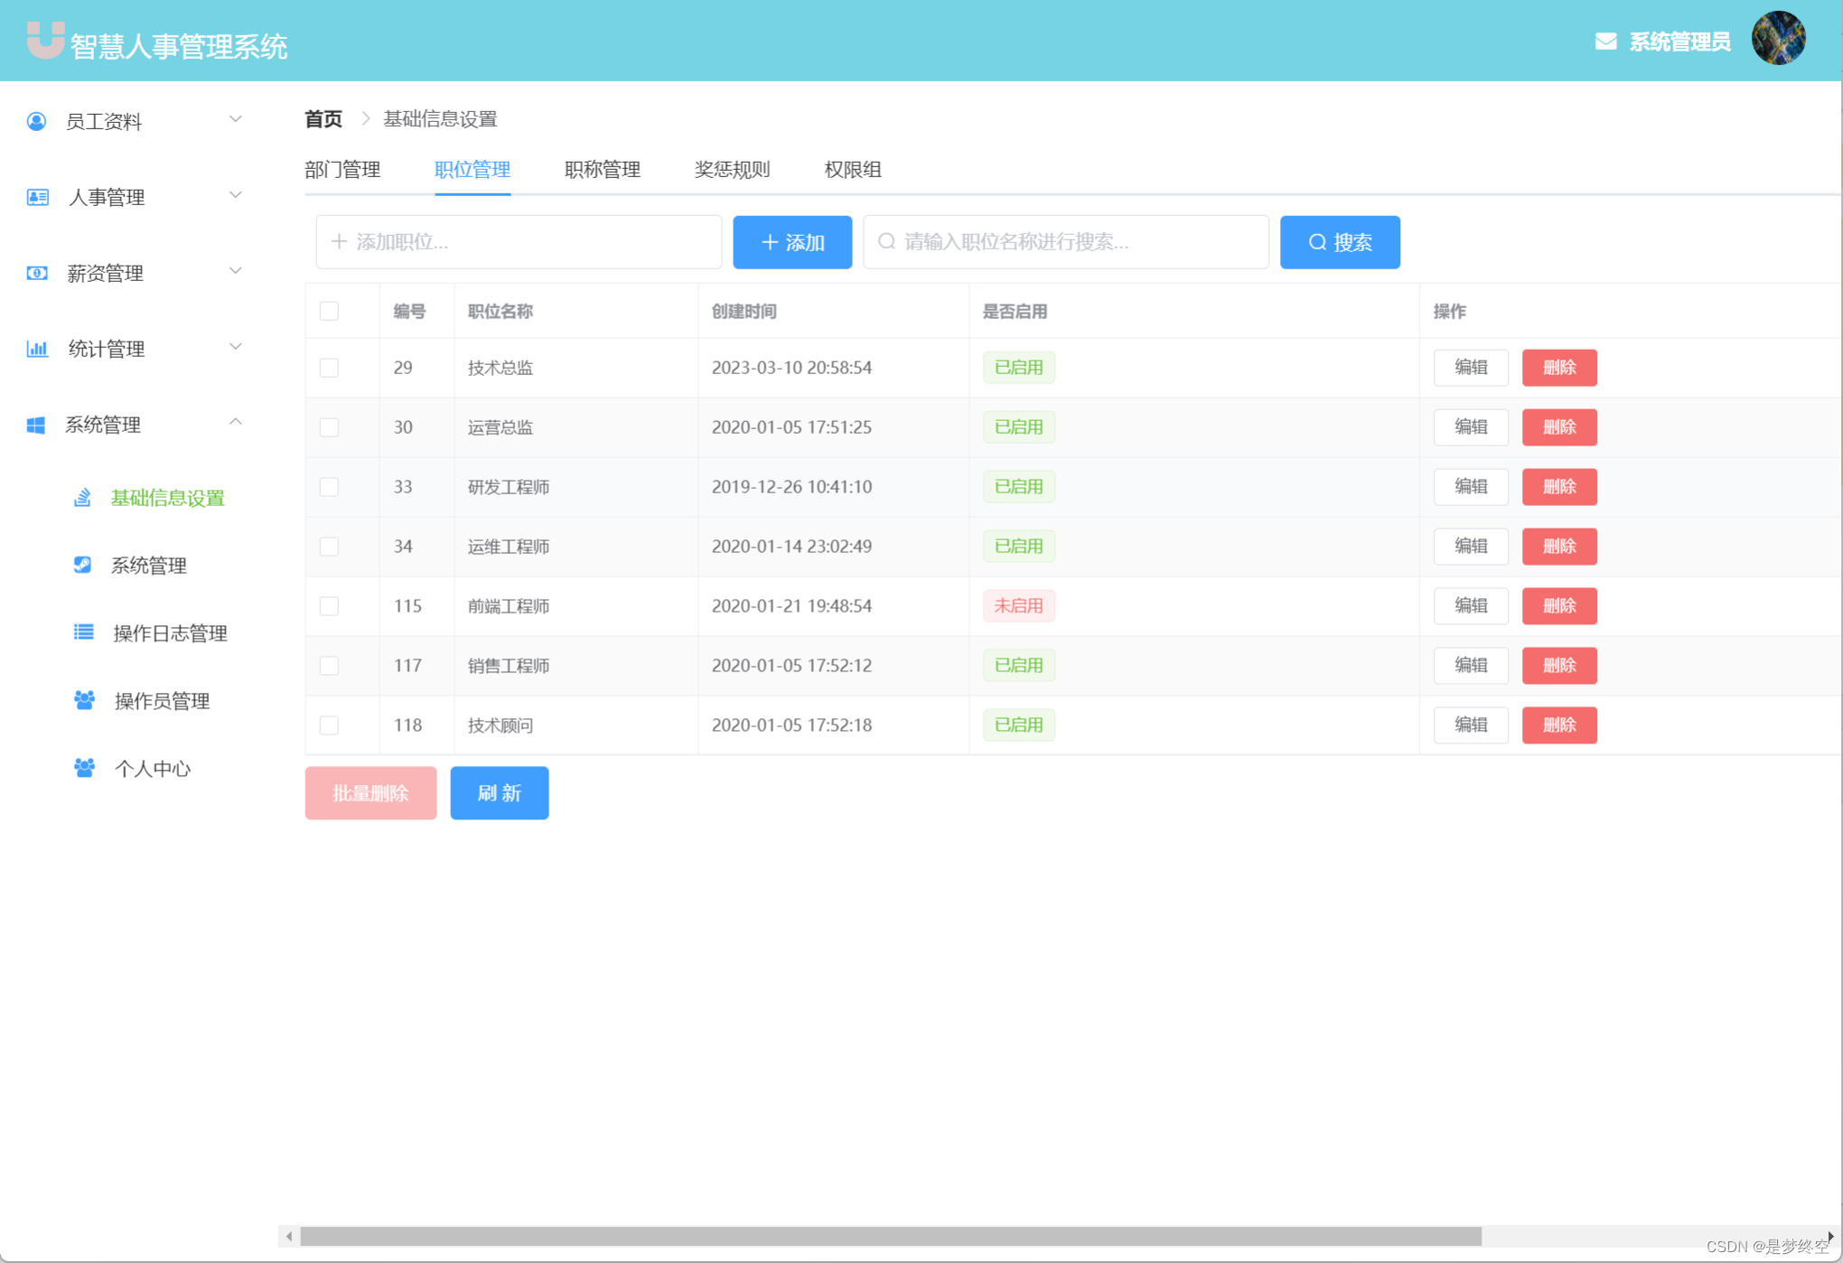The width and height of the screenshot is (1843, 1263).
Task: Open the 部门管理 tab
Action: (x=342, y=169)
